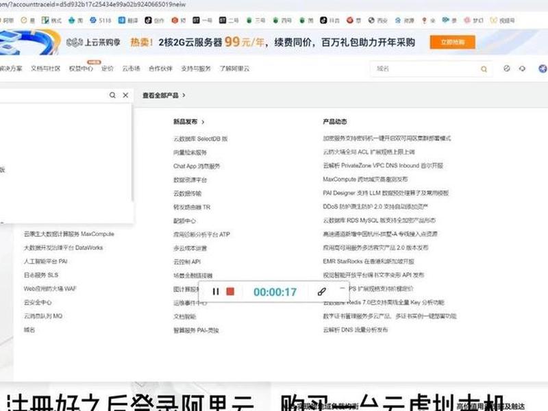Open the EMR StarRocks news item
The height and width of the screenshot is (411, 548).
point(369,261)
